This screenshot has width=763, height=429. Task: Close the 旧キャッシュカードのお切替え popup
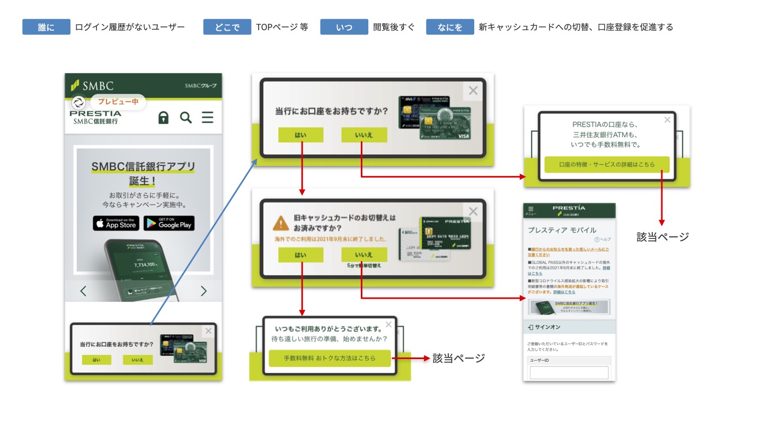(x=473, y=211)
